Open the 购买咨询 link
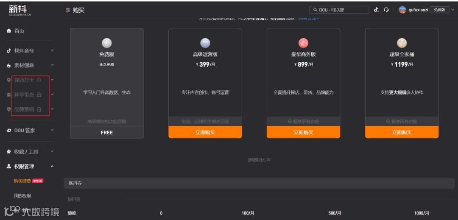This screenshot has width=458, height=220. 309,19
